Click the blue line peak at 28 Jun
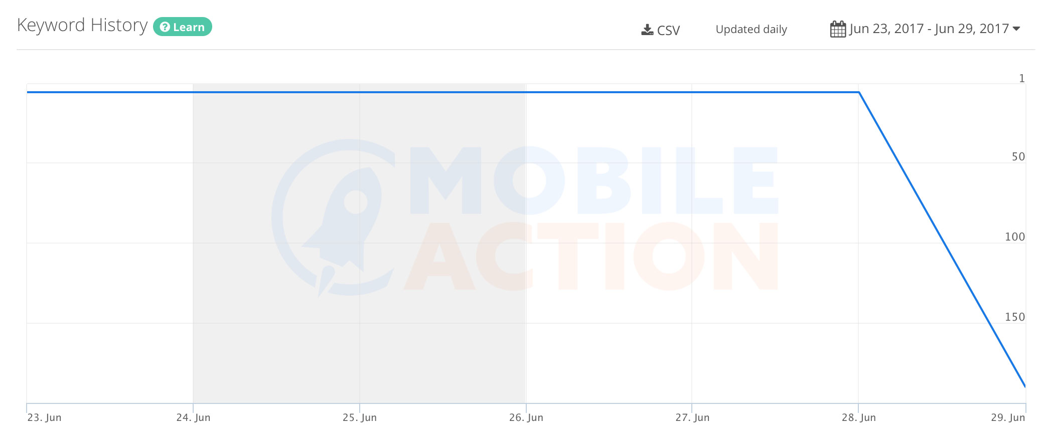This screenshot has height=438, width=1047. pos(859,92)
